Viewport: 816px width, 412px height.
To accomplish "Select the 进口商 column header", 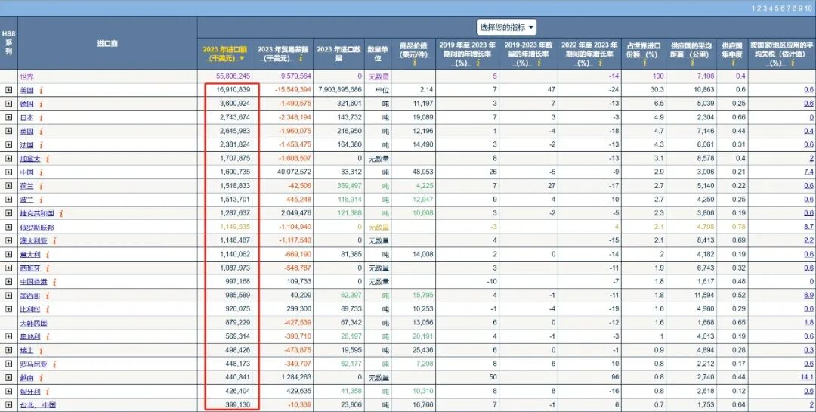I will click(107, 44).
